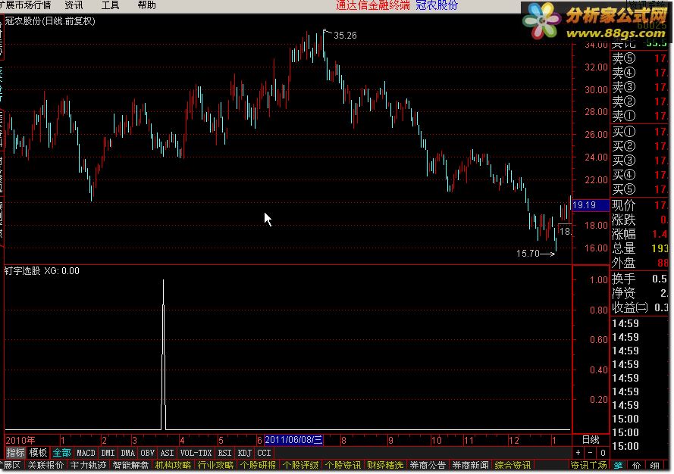Click the 资讯工场 button
Viewport: 674px width, 474px height.
(x=588, y=466)
